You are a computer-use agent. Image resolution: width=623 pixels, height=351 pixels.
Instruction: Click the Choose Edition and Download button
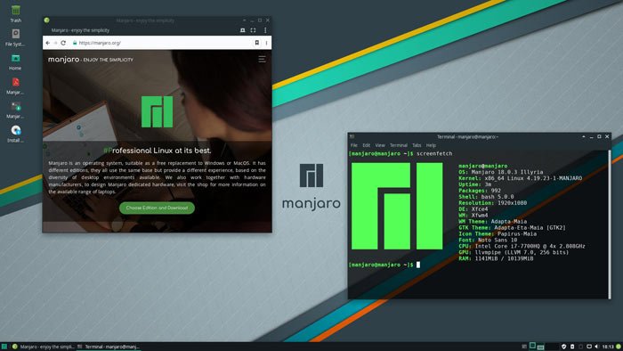click(x=157, y=208)
